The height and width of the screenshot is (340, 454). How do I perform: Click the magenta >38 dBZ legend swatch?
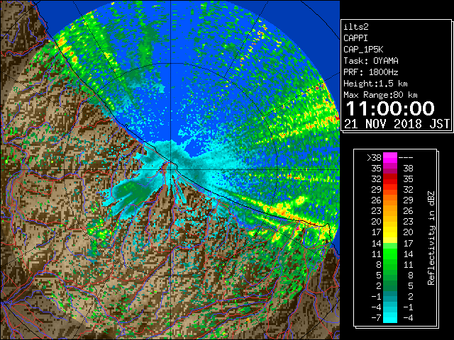pos(390,157)
